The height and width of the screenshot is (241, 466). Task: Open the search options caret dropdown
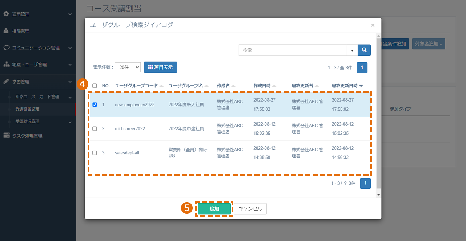point(352,50)
